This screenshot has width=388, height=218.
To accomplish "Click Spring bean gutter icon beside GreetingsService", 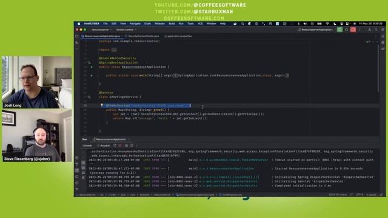I will [x=89, y=97].
